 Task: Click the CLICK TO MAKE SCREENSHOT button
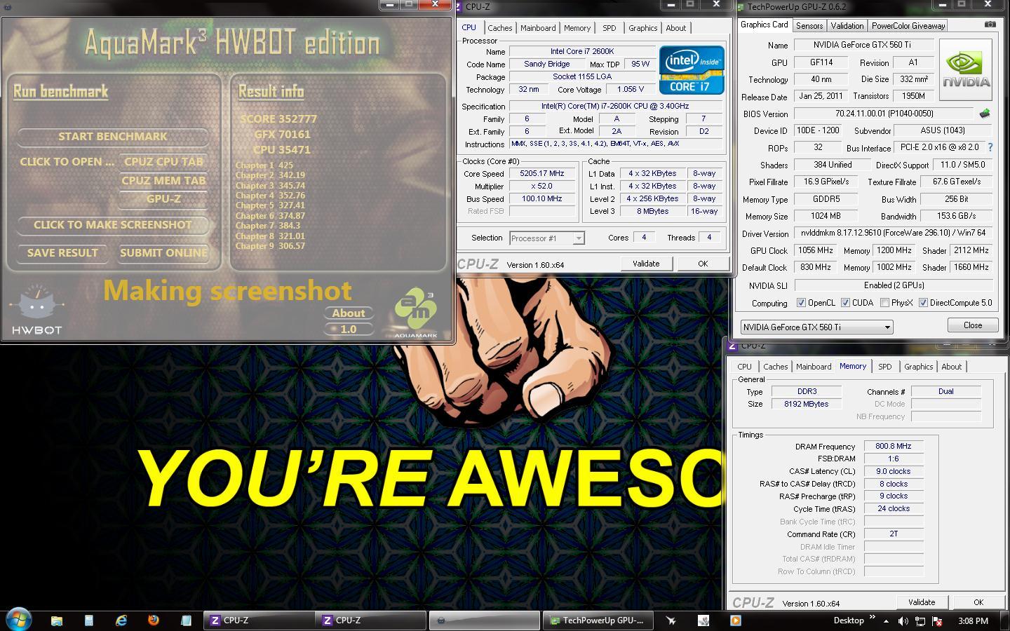(x=112, y=224)
